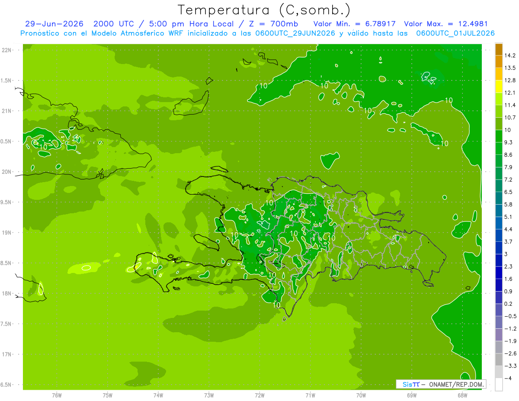519x401 pixels.
Task: Click the '76W' longitude label
Action: click(57, 395)
